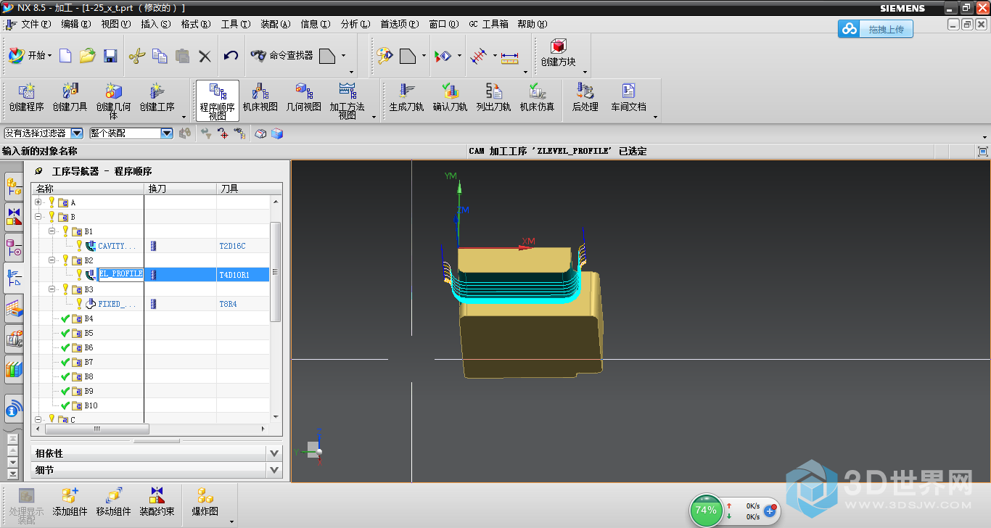This screenshot has width=991, height=528.
Task: Click 装配约束 assembly constraints icon
Action: coord(157,500)
